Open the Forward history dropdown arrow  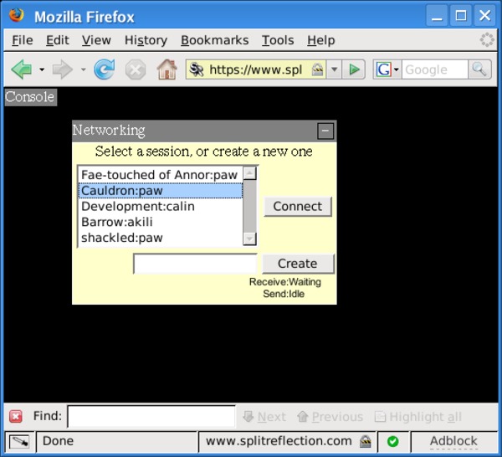click(x=83, y=69)
